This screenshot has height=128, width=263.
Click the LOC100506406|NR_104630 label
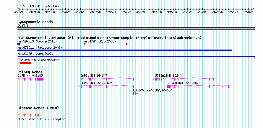(153, 90)
